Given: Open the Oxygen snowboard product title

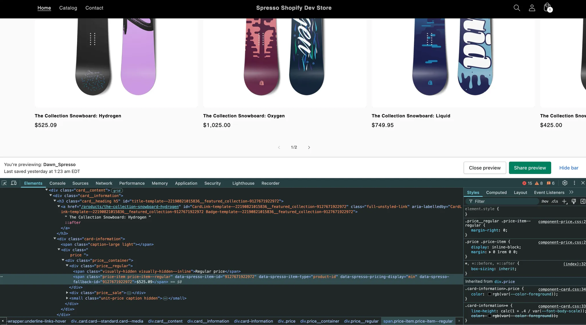Looking at the screenshot, I should [244, 116].
